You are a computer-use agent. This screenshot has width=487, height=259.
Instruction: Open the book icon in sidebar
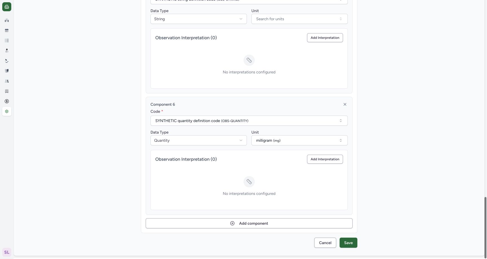(x=7, y=71)
